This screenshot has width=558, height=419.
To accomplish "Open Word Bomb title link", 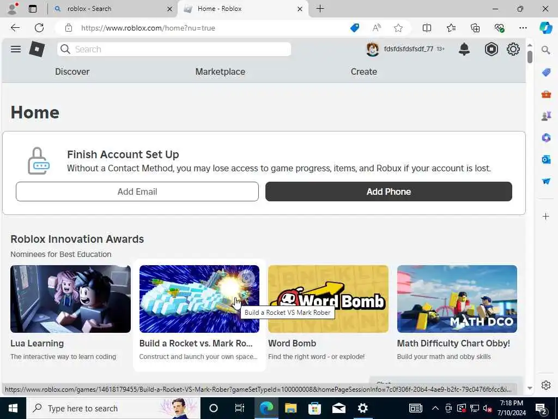I will pyautogui.click(x=292, y=344).
